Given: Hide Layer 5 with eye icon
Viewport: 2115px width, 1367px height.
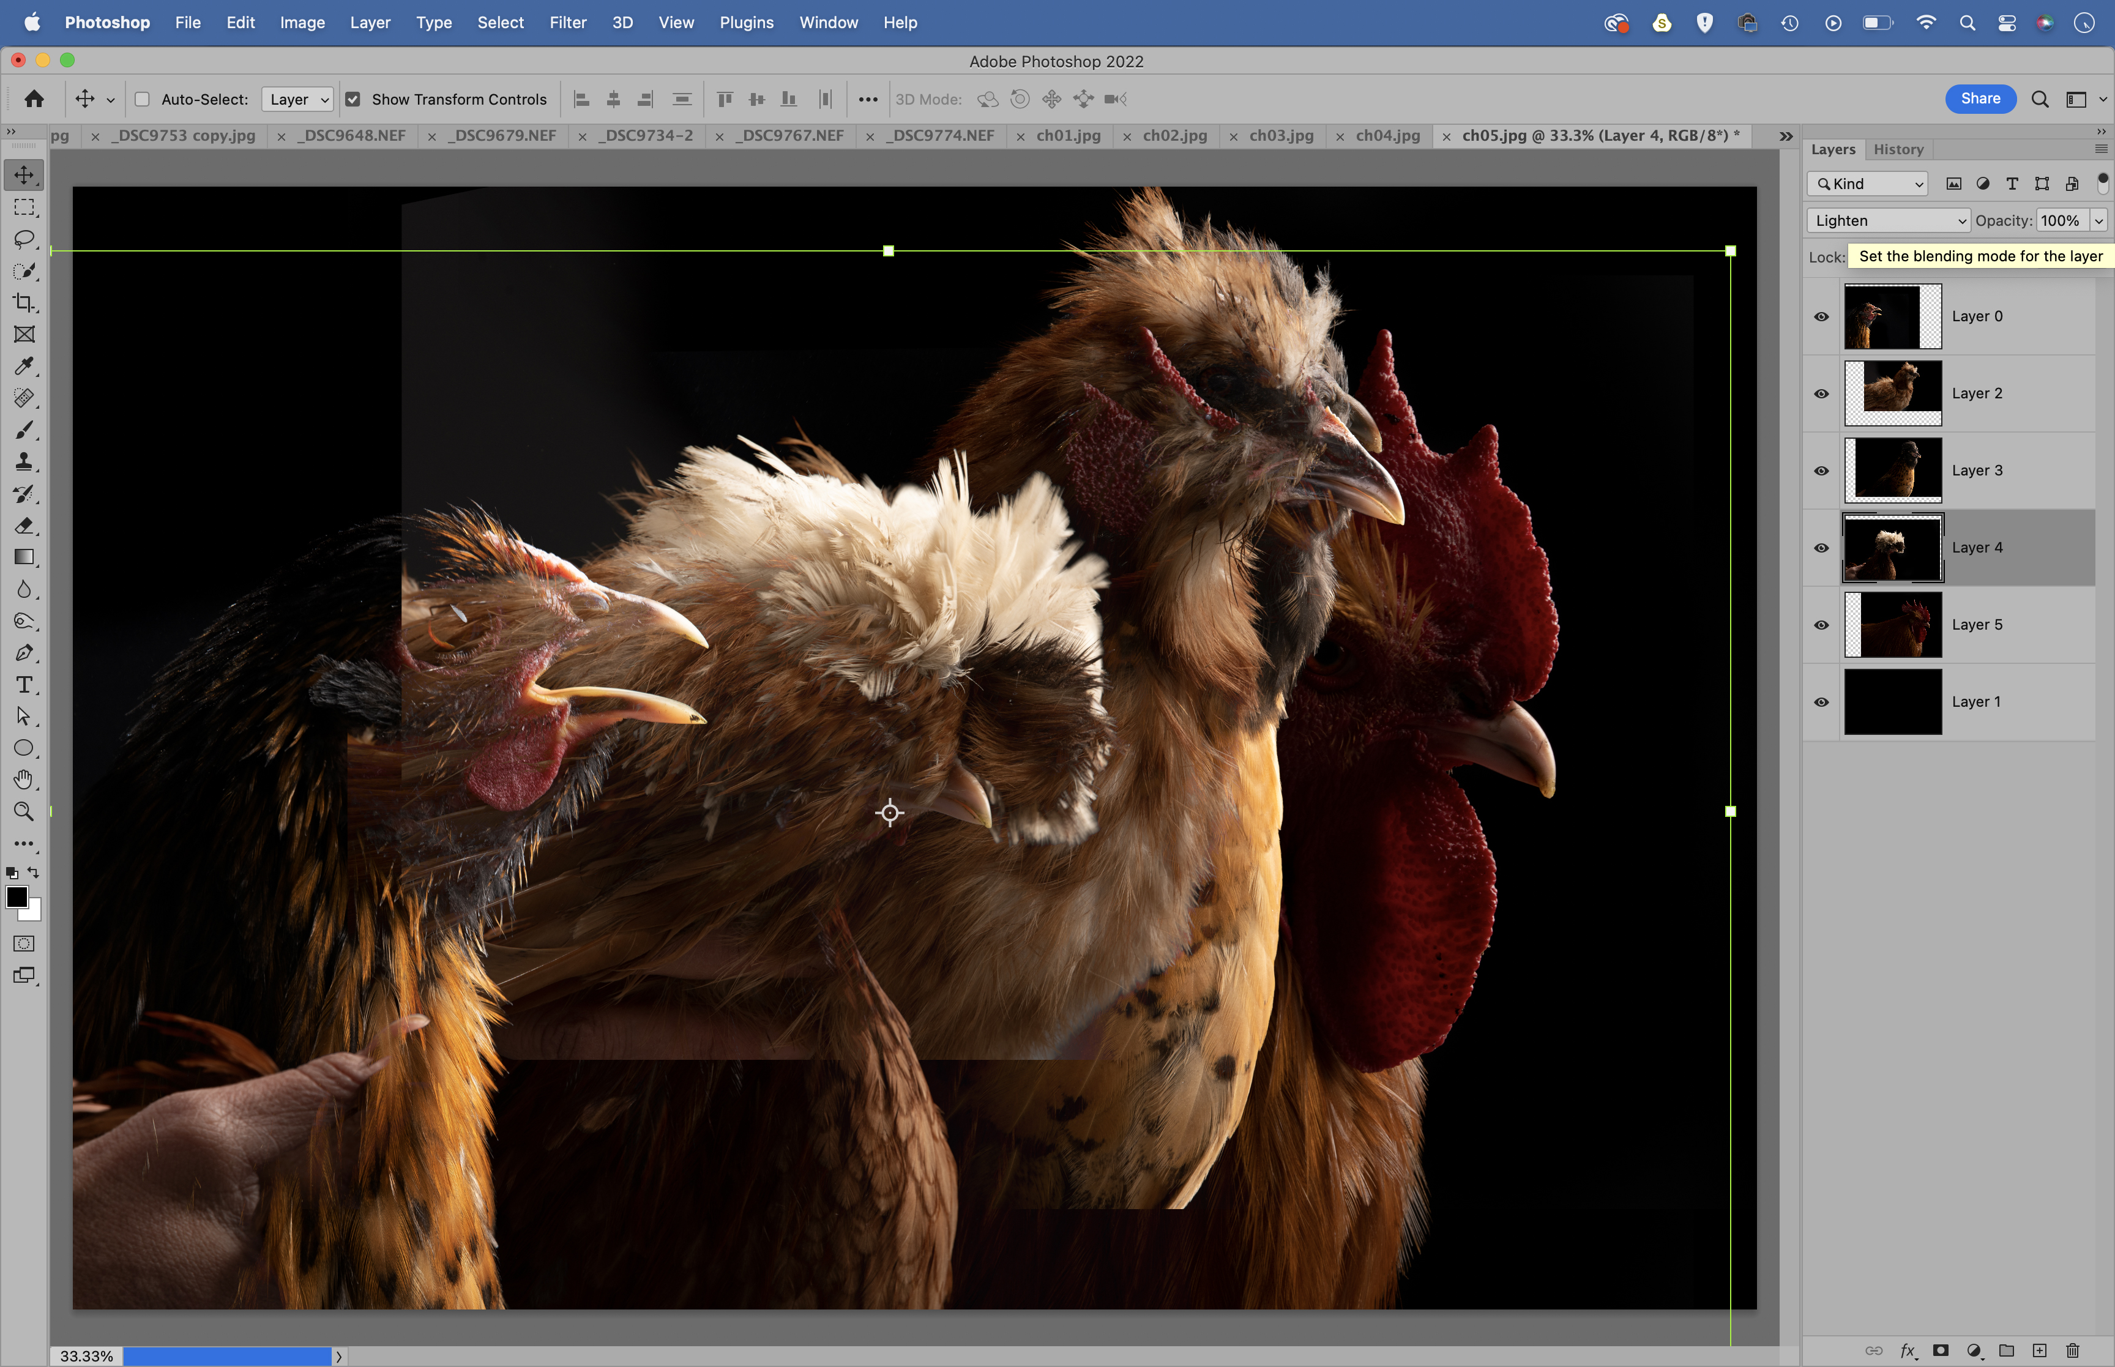Looking at the screenshot, I should point(1821,625).
